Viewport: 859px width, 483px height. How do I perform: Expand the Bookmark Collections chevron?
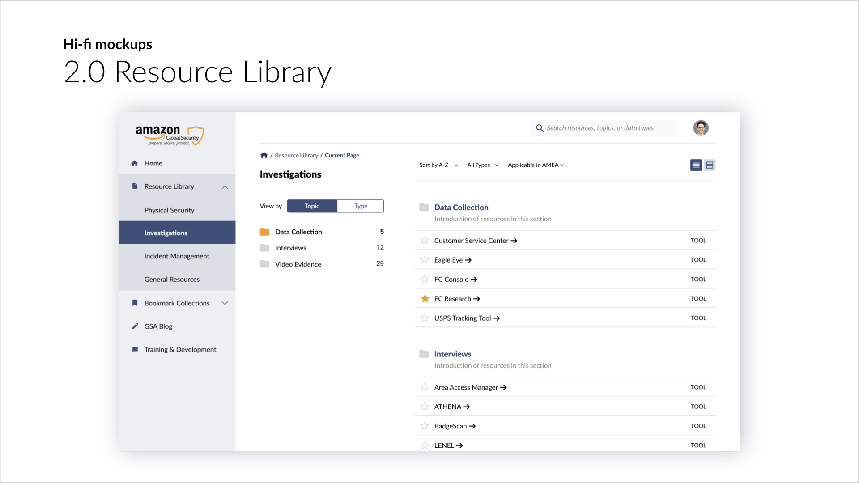pos(225,303)
